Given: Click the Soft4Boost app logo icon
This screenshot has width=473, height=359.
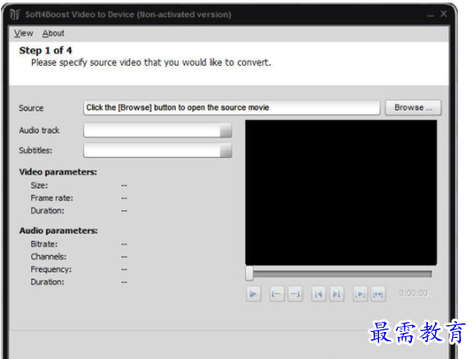Looking at the screenshot, I should [x=14, y=14].
